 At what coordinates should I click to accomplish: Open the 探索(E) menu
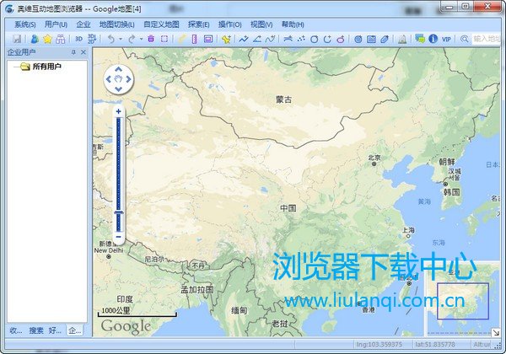click(198, 24)
